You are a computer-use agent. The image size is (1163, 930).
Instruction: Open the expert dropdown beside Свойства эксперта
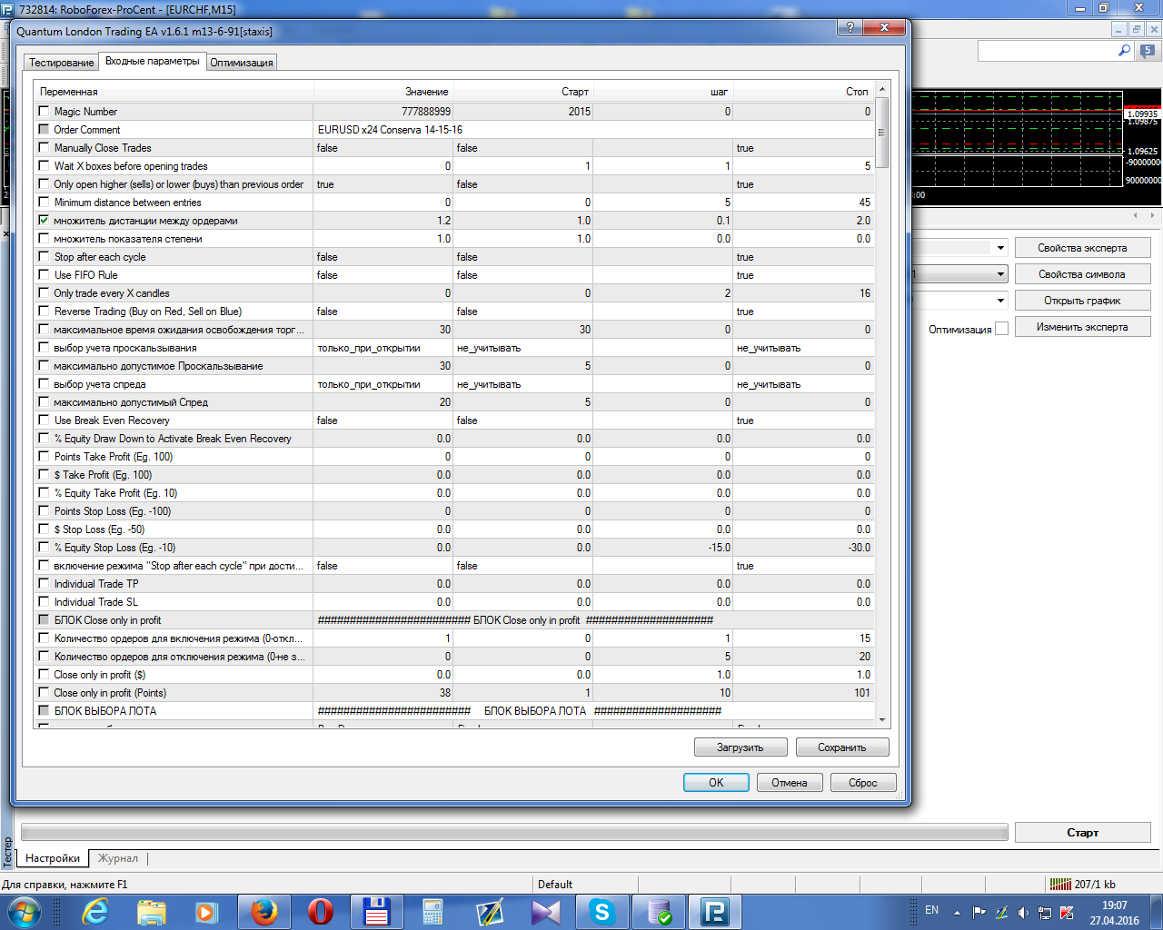(1000, 248)
